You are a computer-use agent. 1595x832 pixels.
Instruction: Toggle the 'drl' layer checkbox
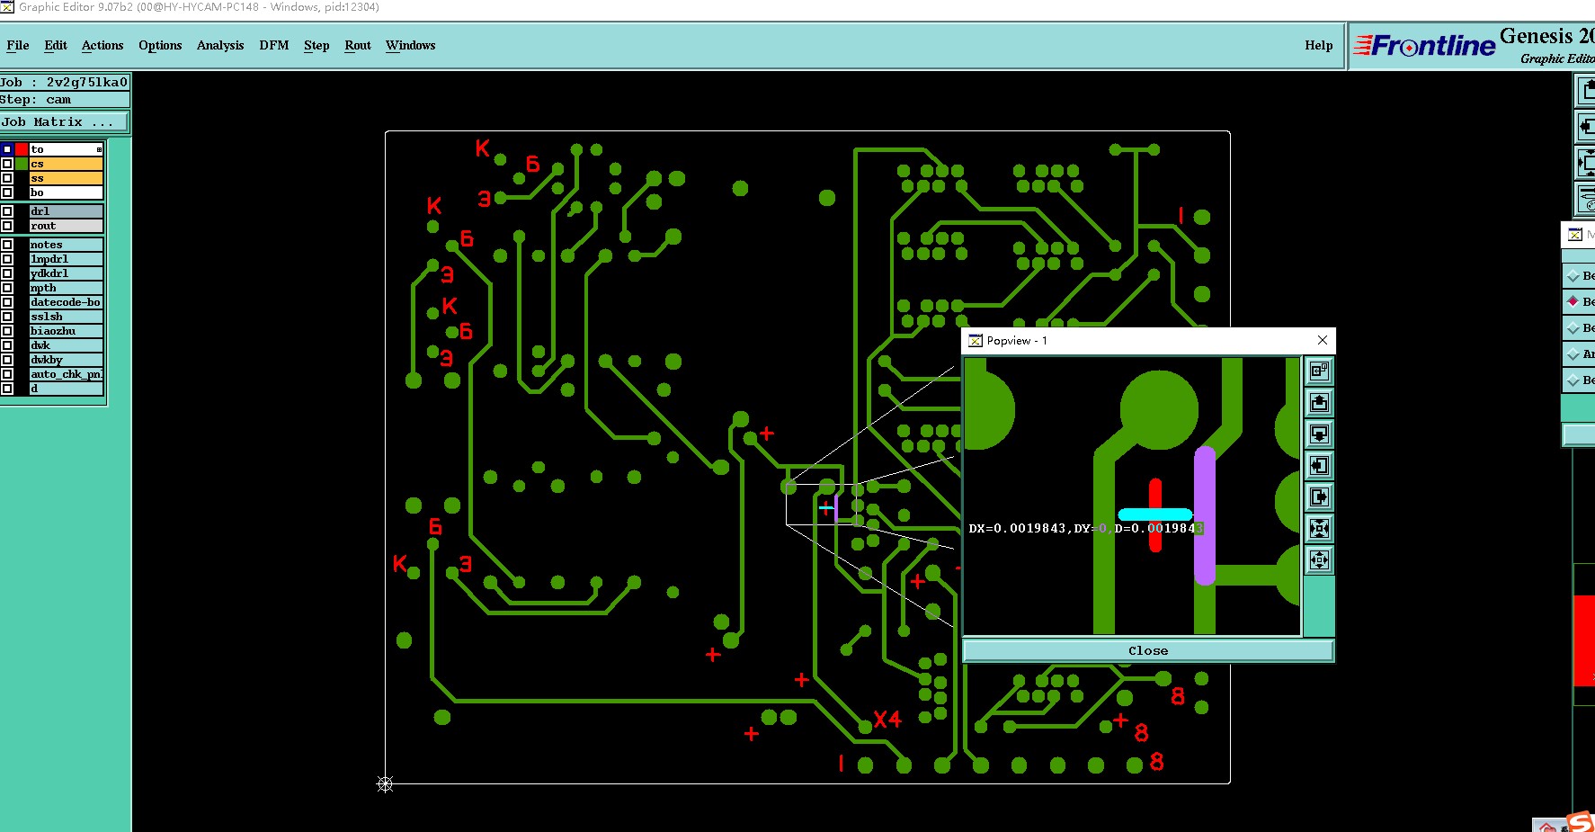[7, 211]
